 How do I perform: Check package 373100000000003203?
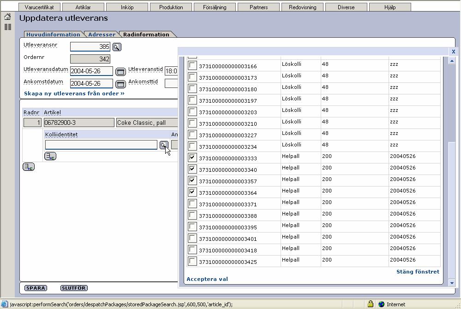click(x=192, y=111)
